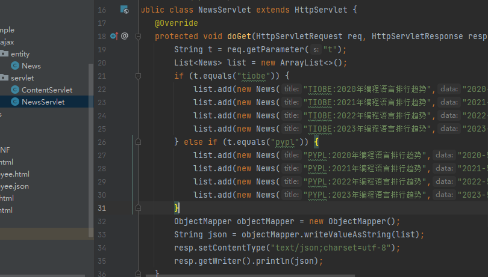
Task: Click the ContentServlet class icon
Action: pos(15,90)
